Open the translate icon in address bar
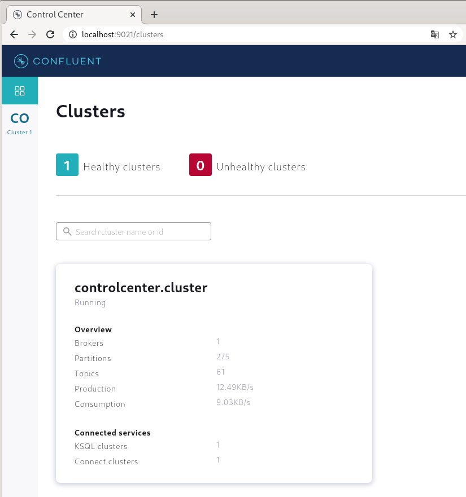Image resolution: width=466 pixels, height=497 pixels. point(434,34)
